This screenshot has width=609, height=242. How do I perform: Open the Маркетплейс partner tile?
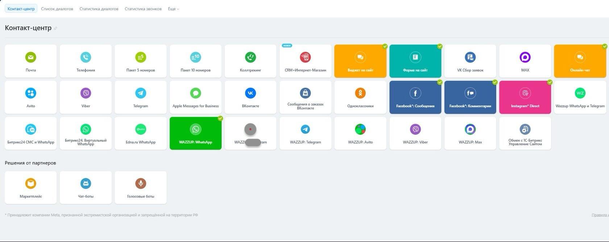[x=31, y=188]
